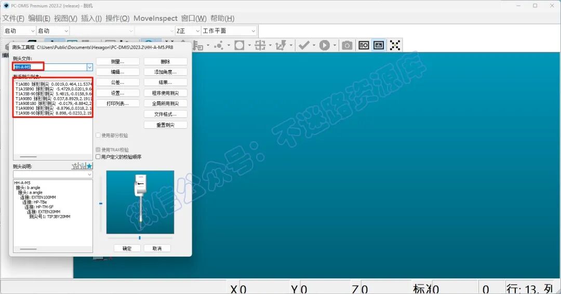561x294 pixels.
Task: Click the horizontal slider below the probe preview
Action: point(140,237)
